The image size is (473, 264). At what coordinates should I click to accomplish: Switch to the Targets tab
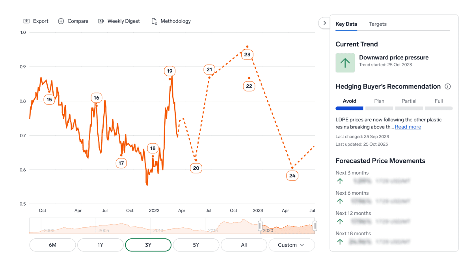(x=378, y=24)
